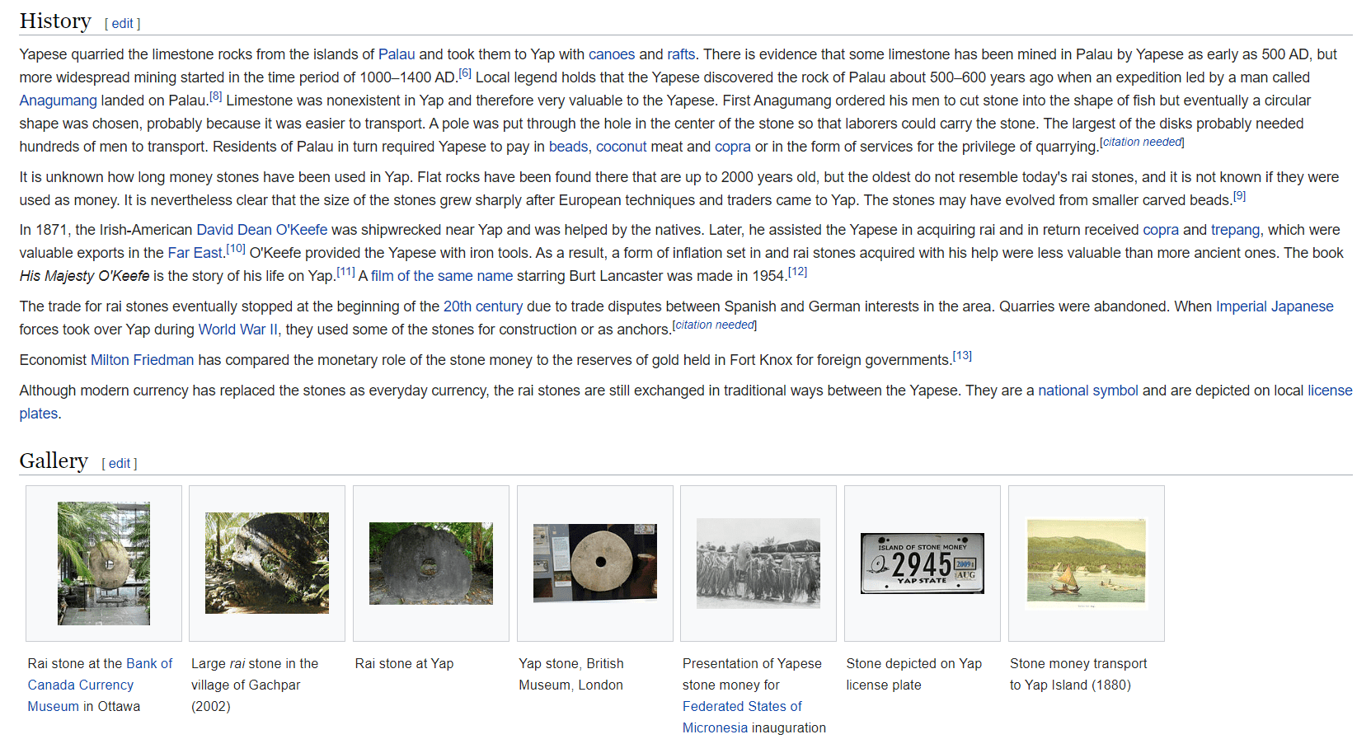
Task: Jump to footnote reference 13
Action: (962, 356)
